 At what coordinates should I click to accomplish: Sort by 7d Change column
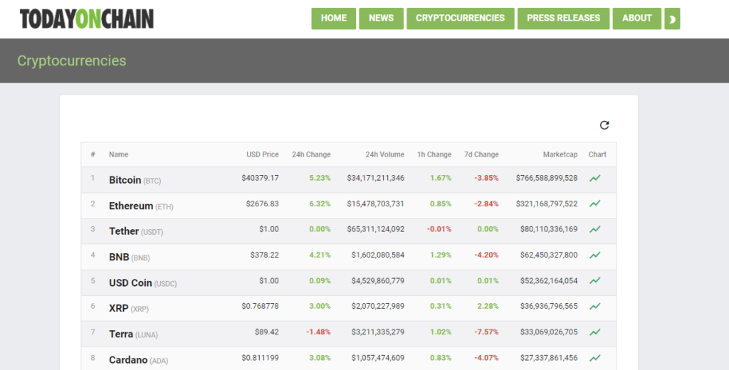point(481,154)
